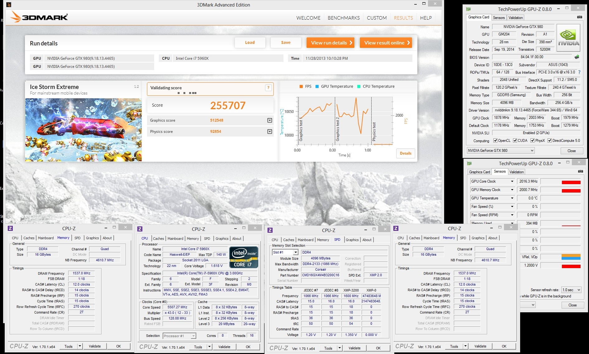Viewport: 589px width, 354px height.
Task: Open the memory Slot #1 dropdown
Action: tap(285, 252)
